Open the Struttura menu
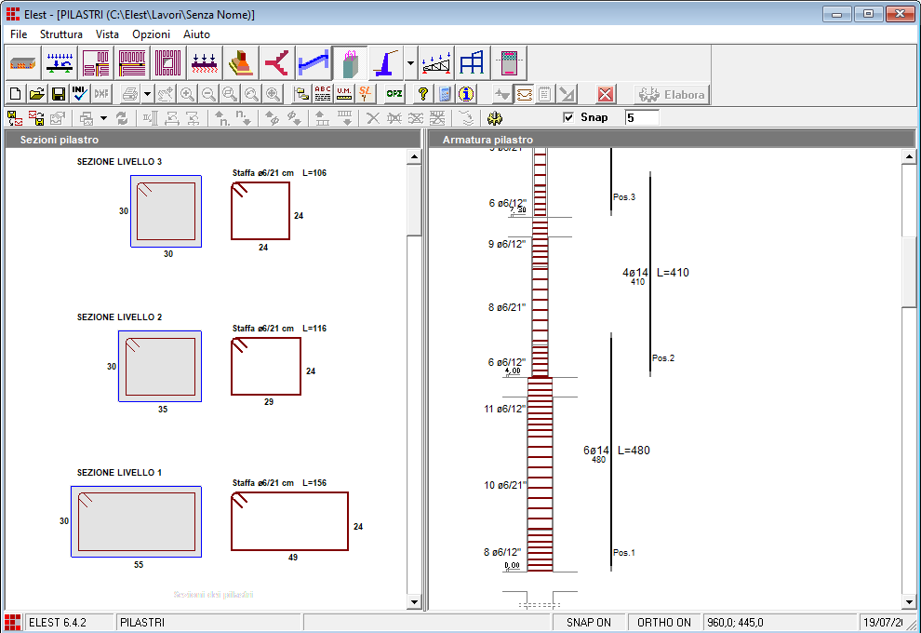 point(61,34)
